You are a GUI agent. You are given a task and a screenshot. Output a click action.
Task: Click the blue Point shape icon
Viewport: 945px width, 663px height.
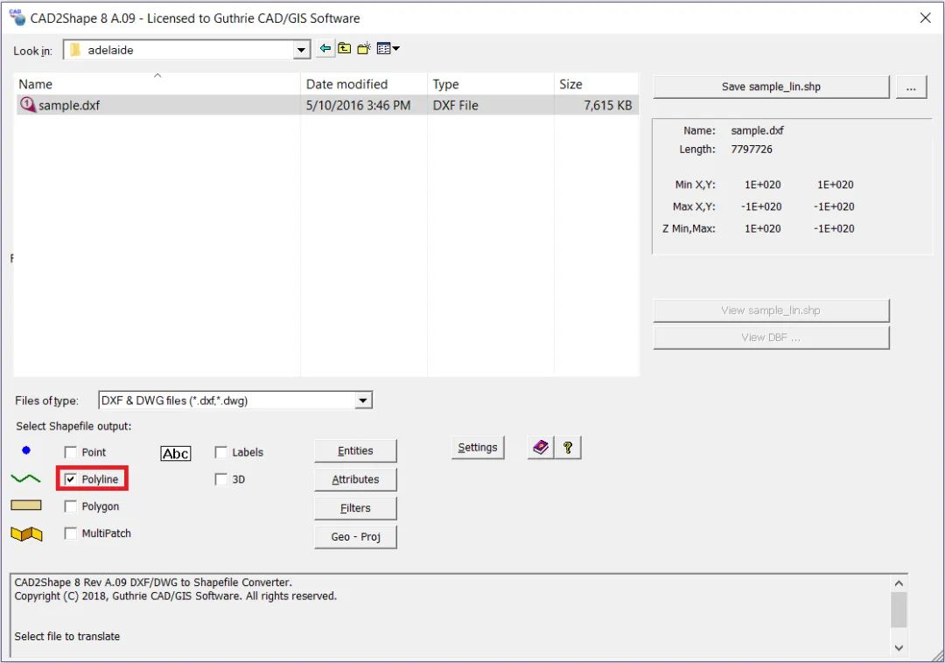[26, 450]
